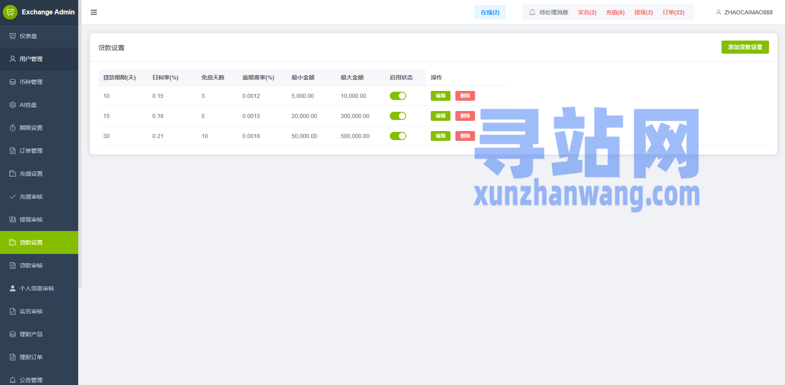The height and width of the screenshot is (385, 785).
Task: Click the user avatar icon beside ZHAOCAIMAO888
Action: 718,12
